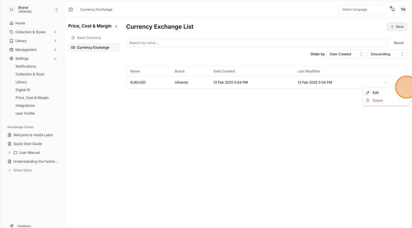The width and height of the screenshot is (412, 228).
Task: Click the User Manual folder icon
Action: click(15, 153)
